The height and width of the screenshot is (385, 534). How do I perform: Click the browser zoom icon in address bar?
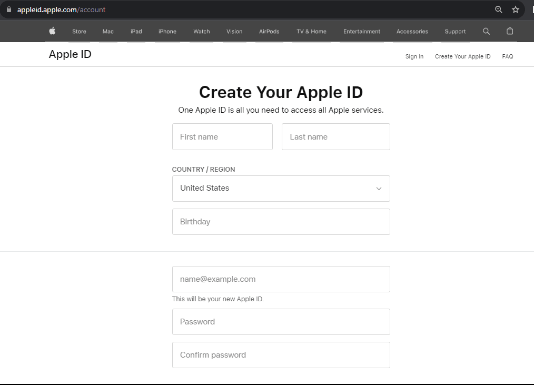tap(498, 9)
